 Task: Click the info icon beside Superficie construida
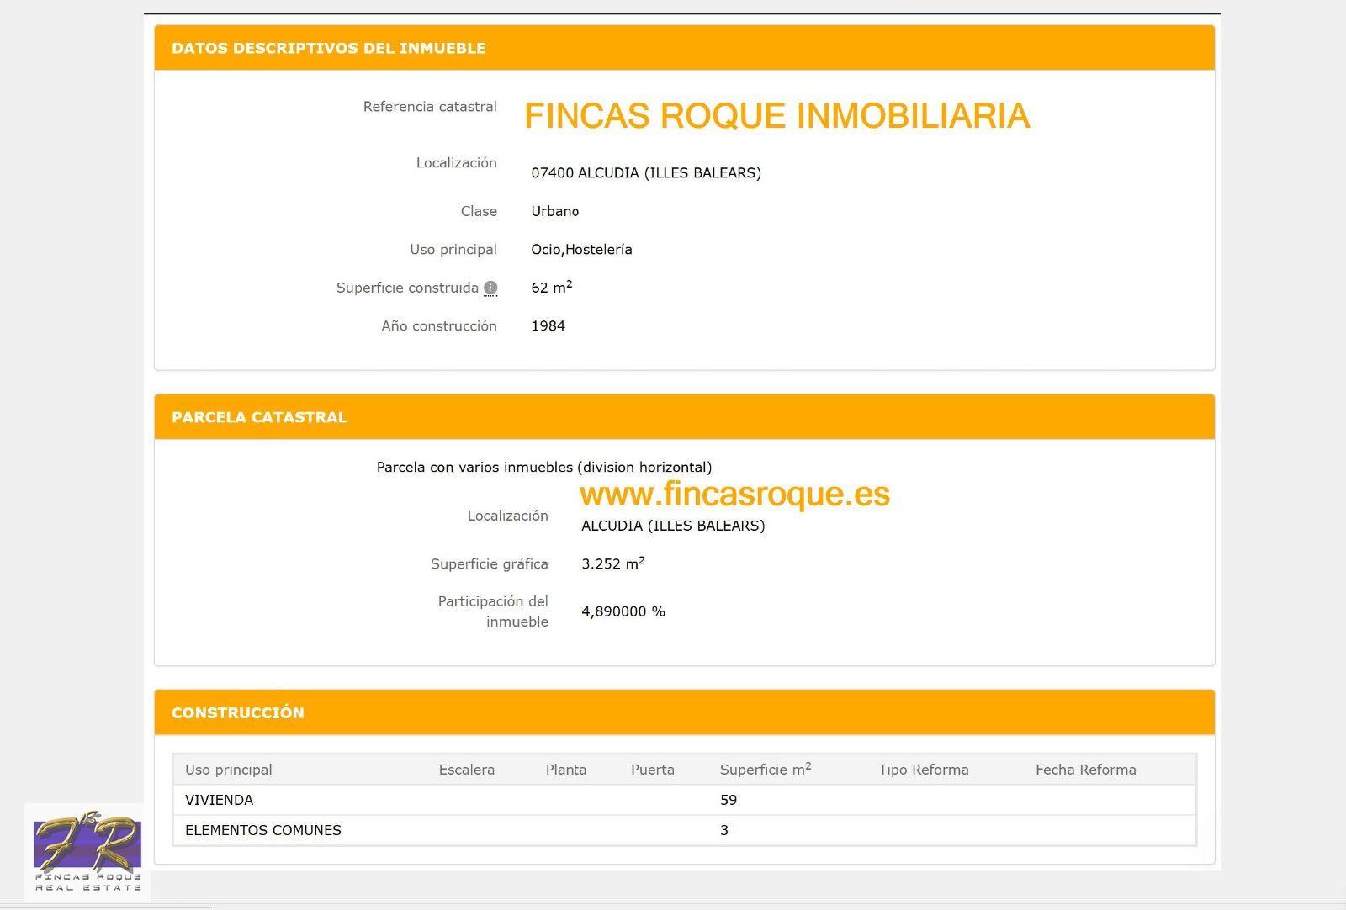[x=490, y=288]
